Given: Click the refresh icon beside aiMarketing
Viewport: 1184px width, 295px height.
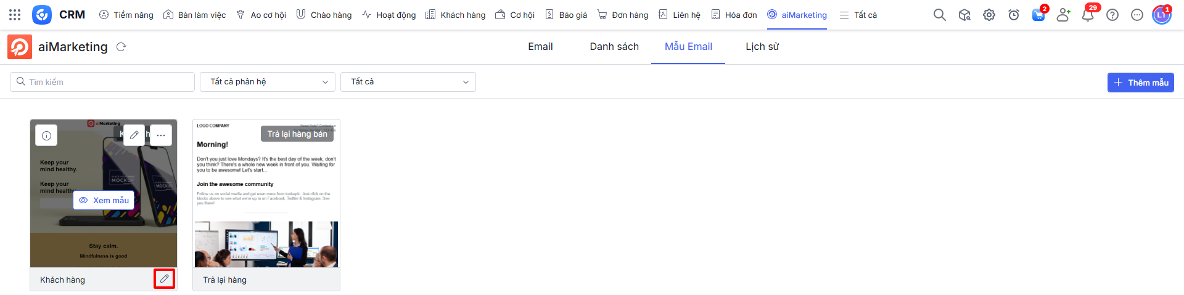Looking at the screenshot, I should pos(121,47).
